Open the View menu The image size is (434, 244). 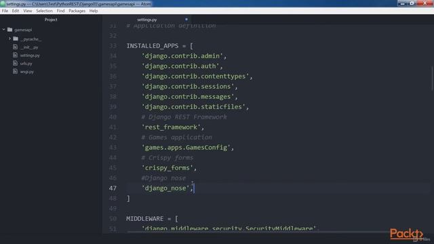click(x=28, y=11)
